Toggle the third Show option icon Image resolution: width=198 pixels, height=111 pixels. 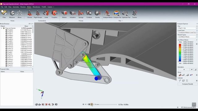[x=188, y=75]
